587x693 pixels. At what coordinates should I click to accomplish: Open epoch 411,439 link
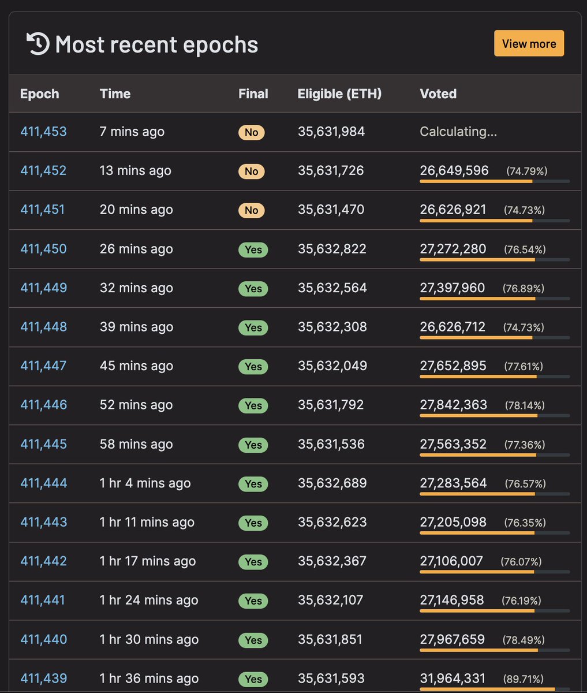point(43,679)
